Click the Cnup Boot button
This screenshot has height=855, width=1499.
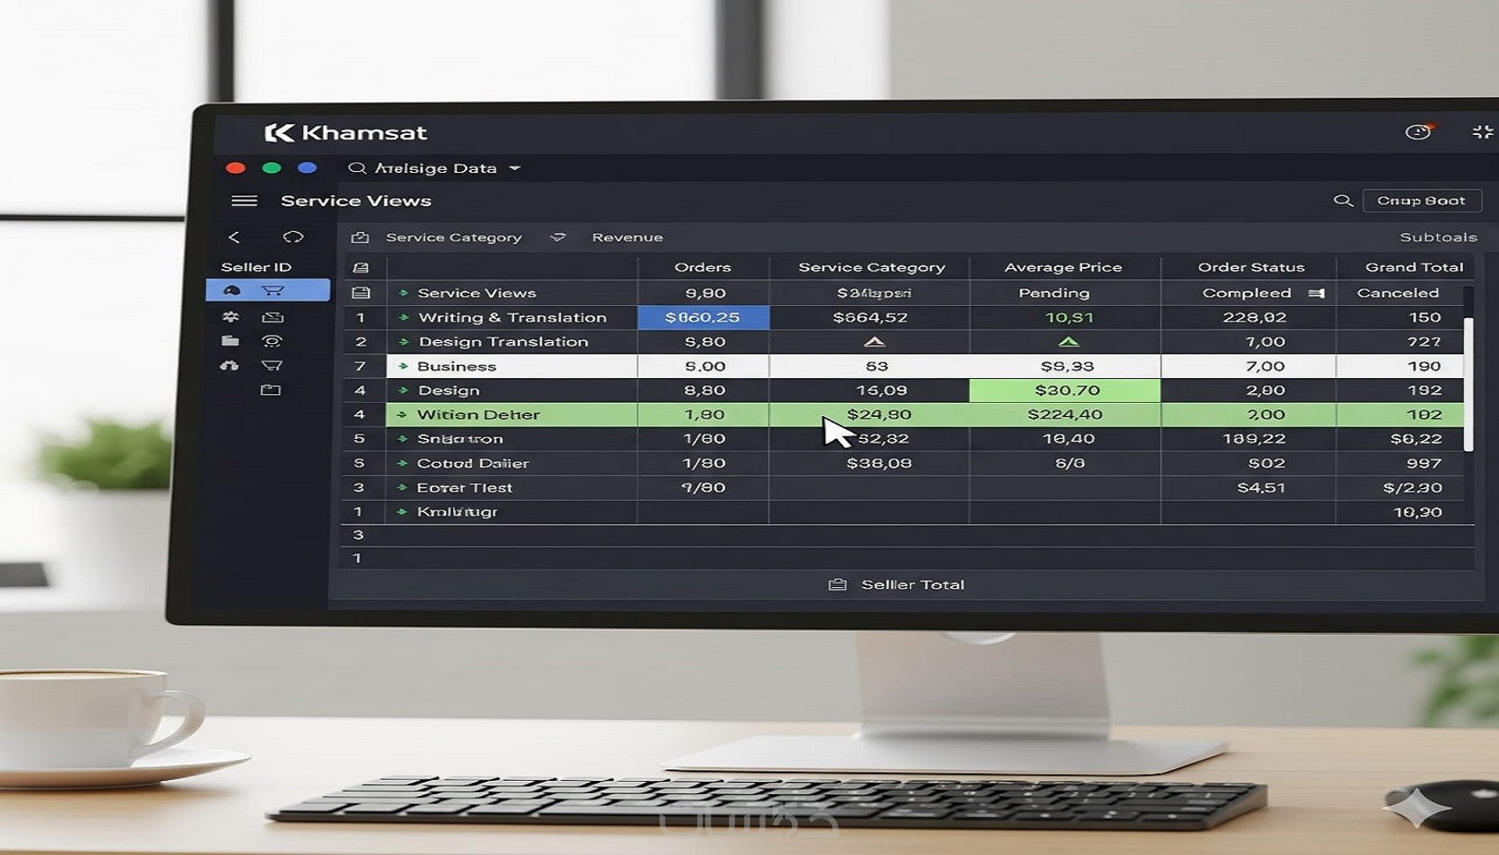pos(1421,201)
